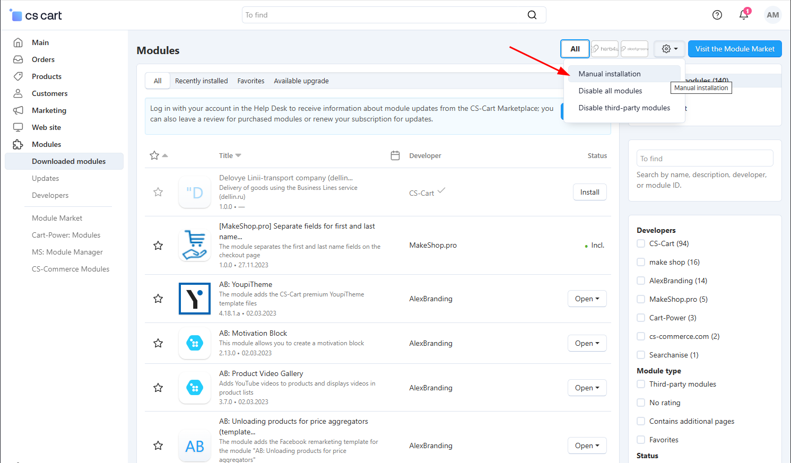Open the gear settings dropdown
Screen dimensions: 791x463
pyautogui.click(x=669, y=49)
